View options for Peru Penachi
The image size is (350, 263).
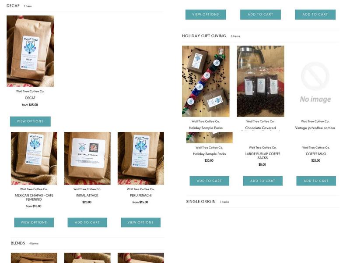[140, 222]
